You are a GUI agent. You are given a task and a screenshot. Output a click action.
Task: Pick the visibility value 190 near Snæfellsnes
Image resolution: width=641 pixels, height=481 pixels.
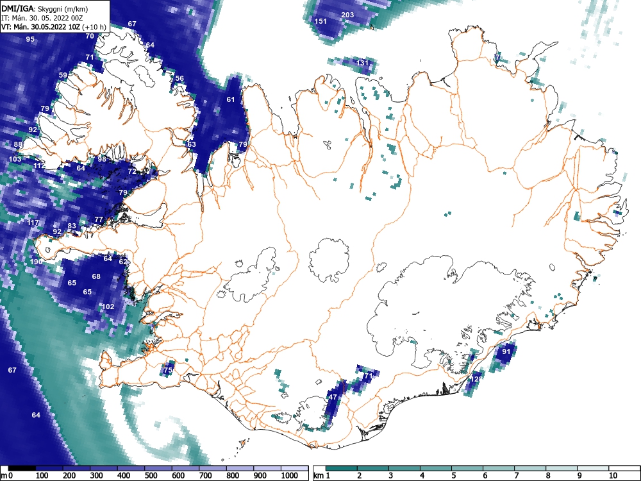(36, 262)
